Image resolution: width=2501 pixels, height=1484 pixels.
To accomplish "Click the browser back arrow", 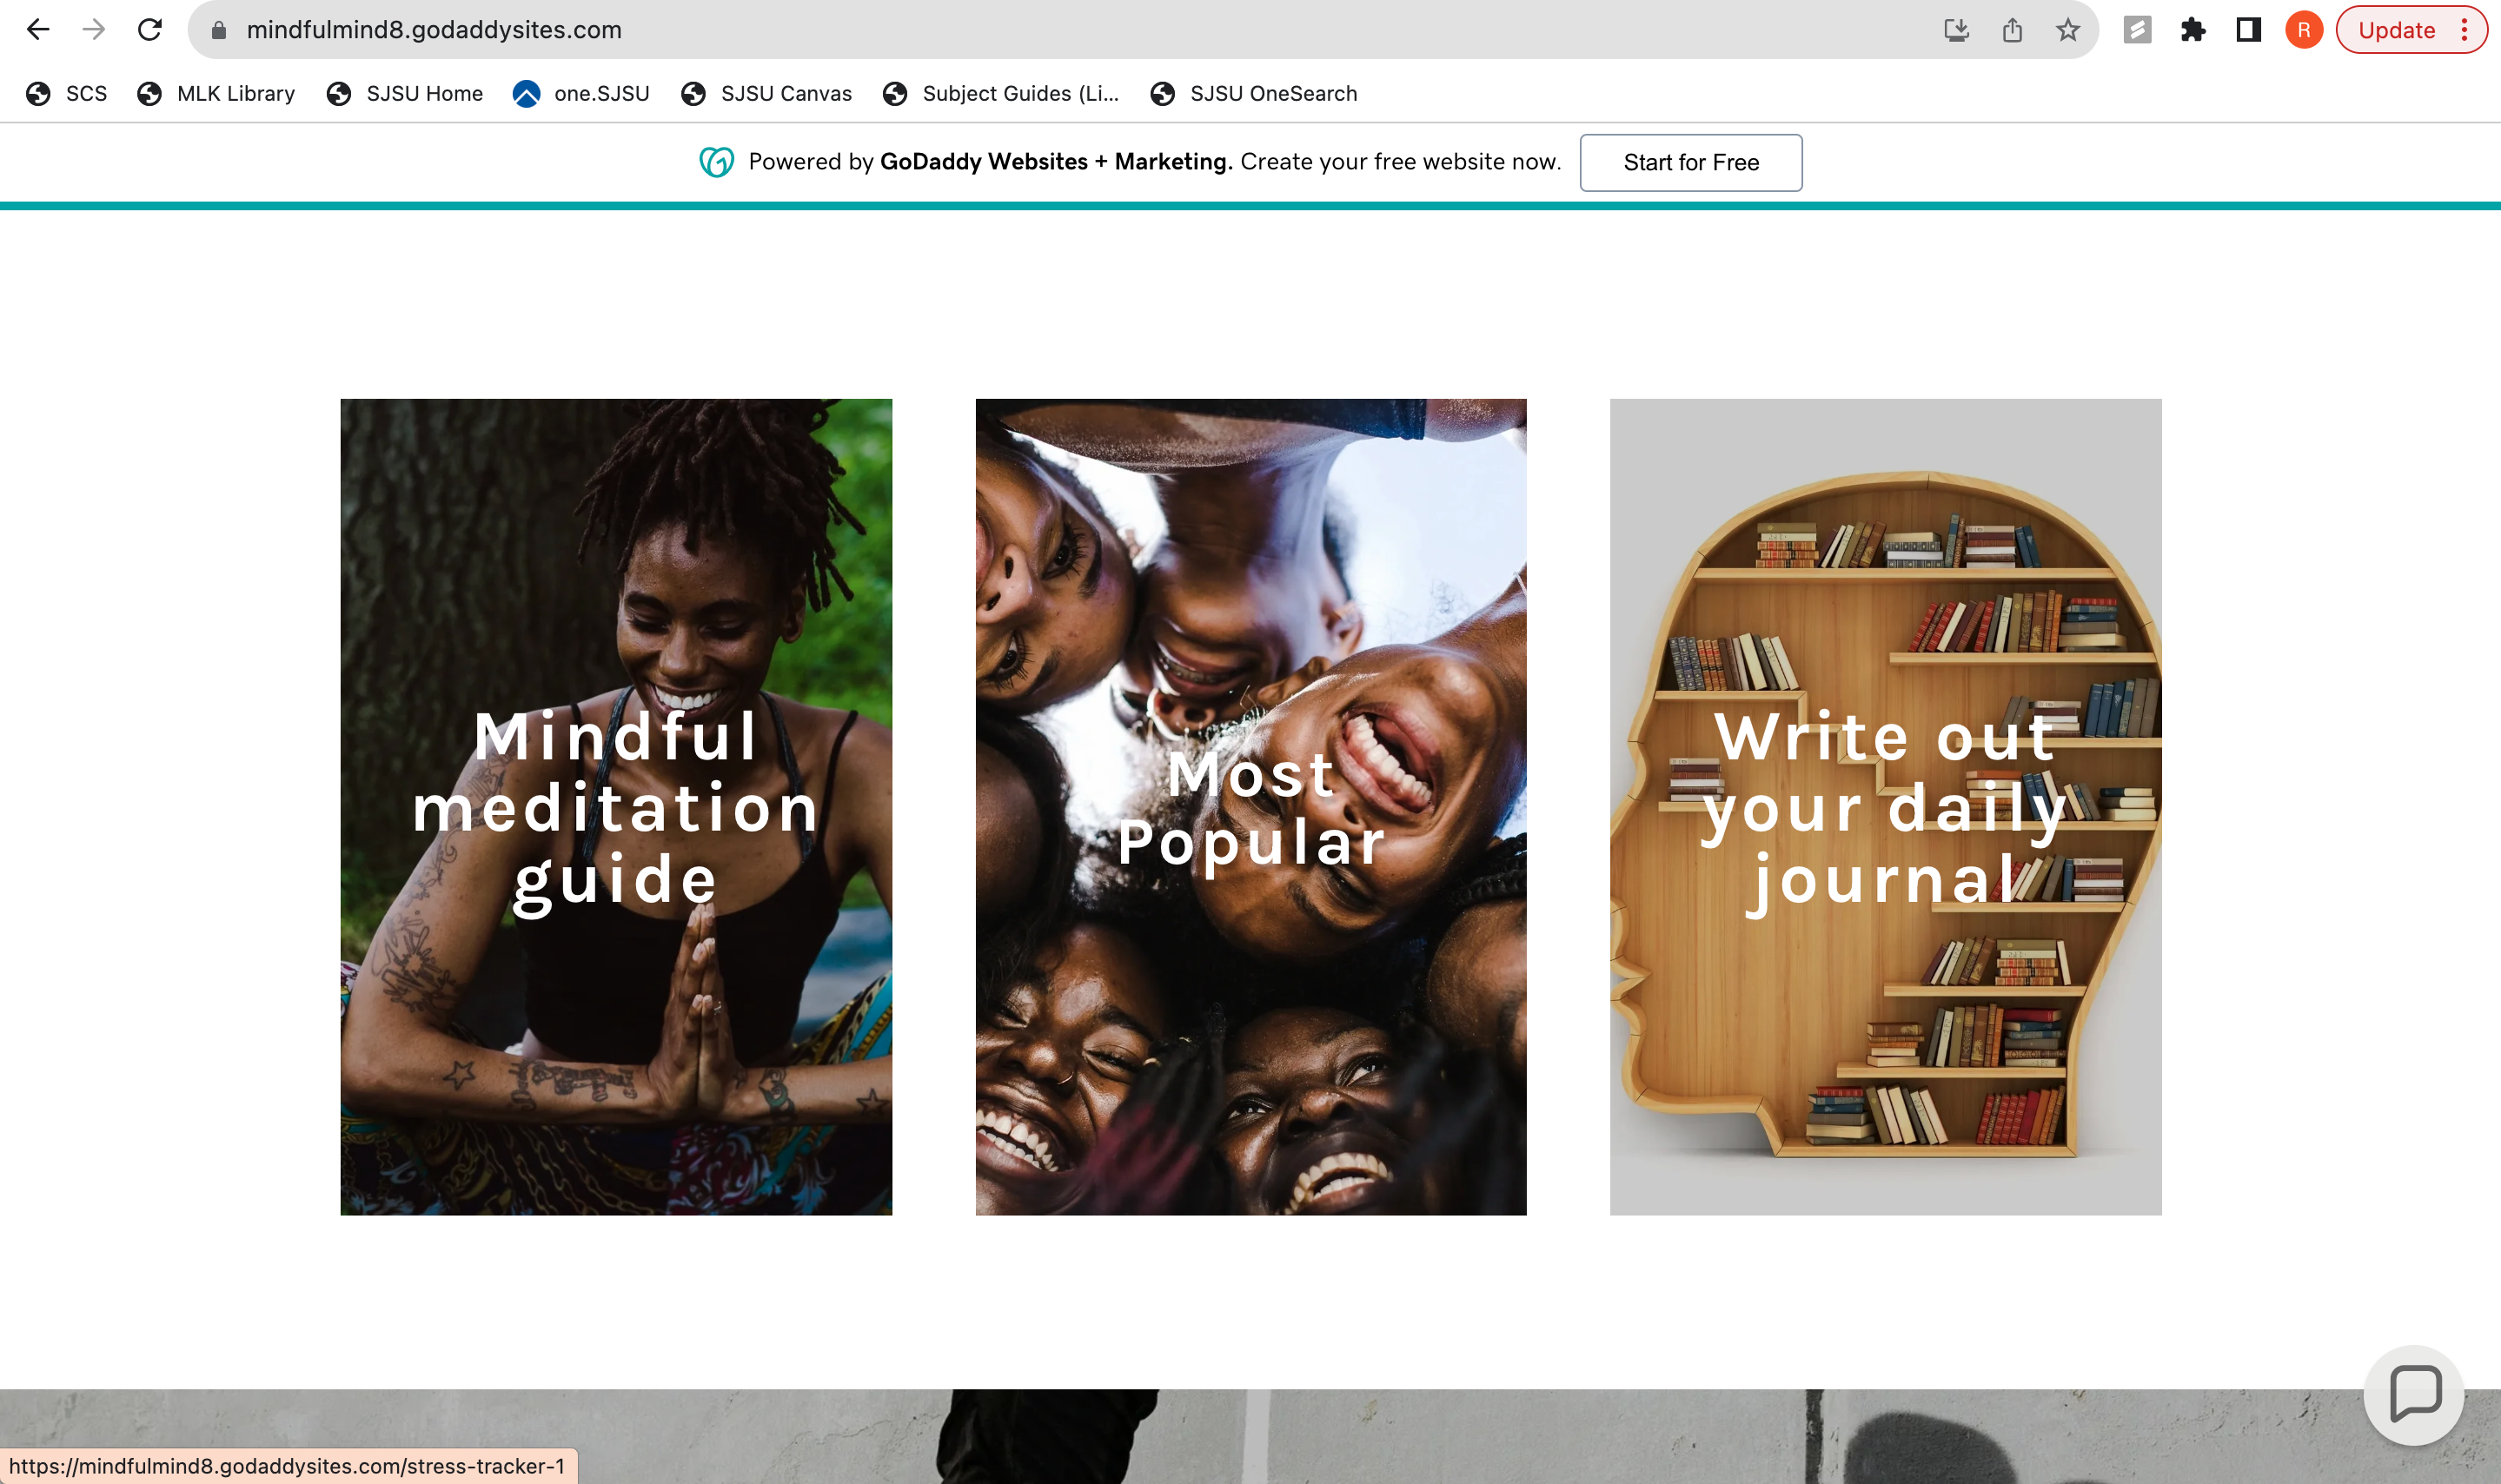I will [38, 30].
